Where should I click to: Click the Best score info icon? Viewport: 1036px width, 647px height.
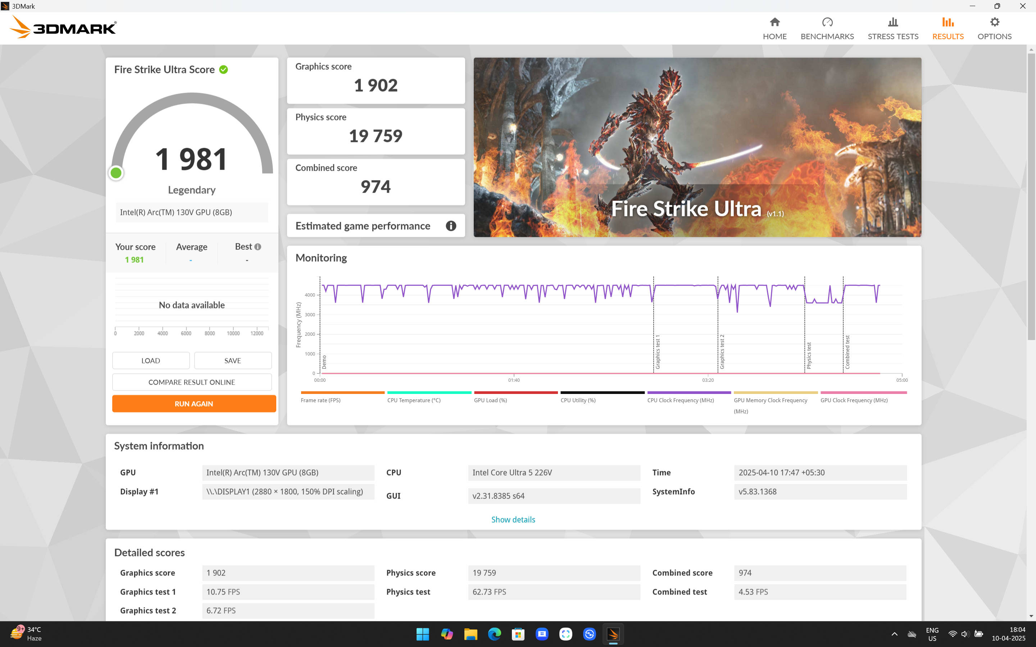(x=258, y=247)
